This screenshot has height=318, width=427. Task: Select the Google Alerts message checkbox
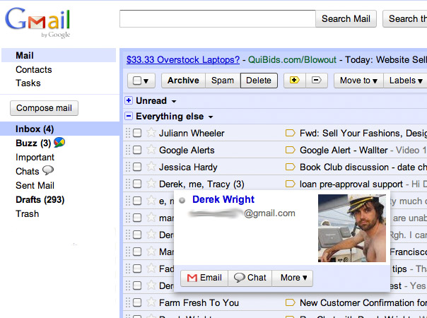[137, 150]
